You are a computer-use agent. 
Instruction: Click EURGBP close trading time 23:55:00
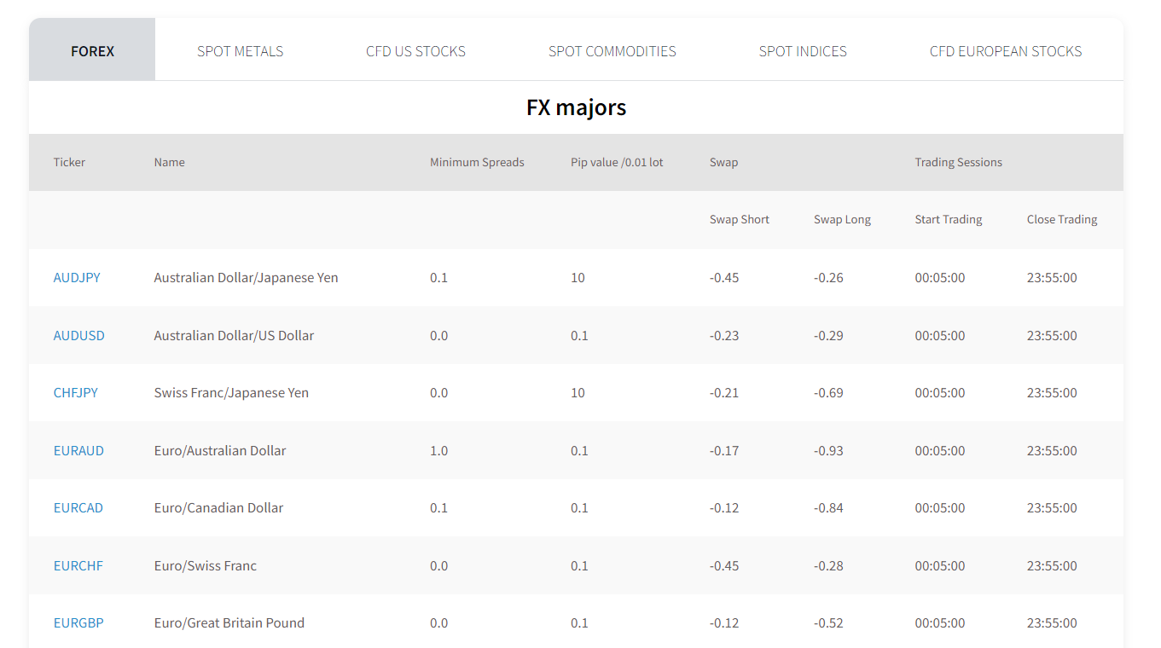point(1052,623)
